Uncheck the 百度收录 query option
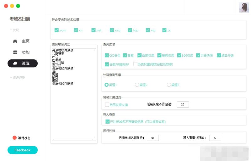Viewport: 251px width, 161px height. tap(140, 55)
